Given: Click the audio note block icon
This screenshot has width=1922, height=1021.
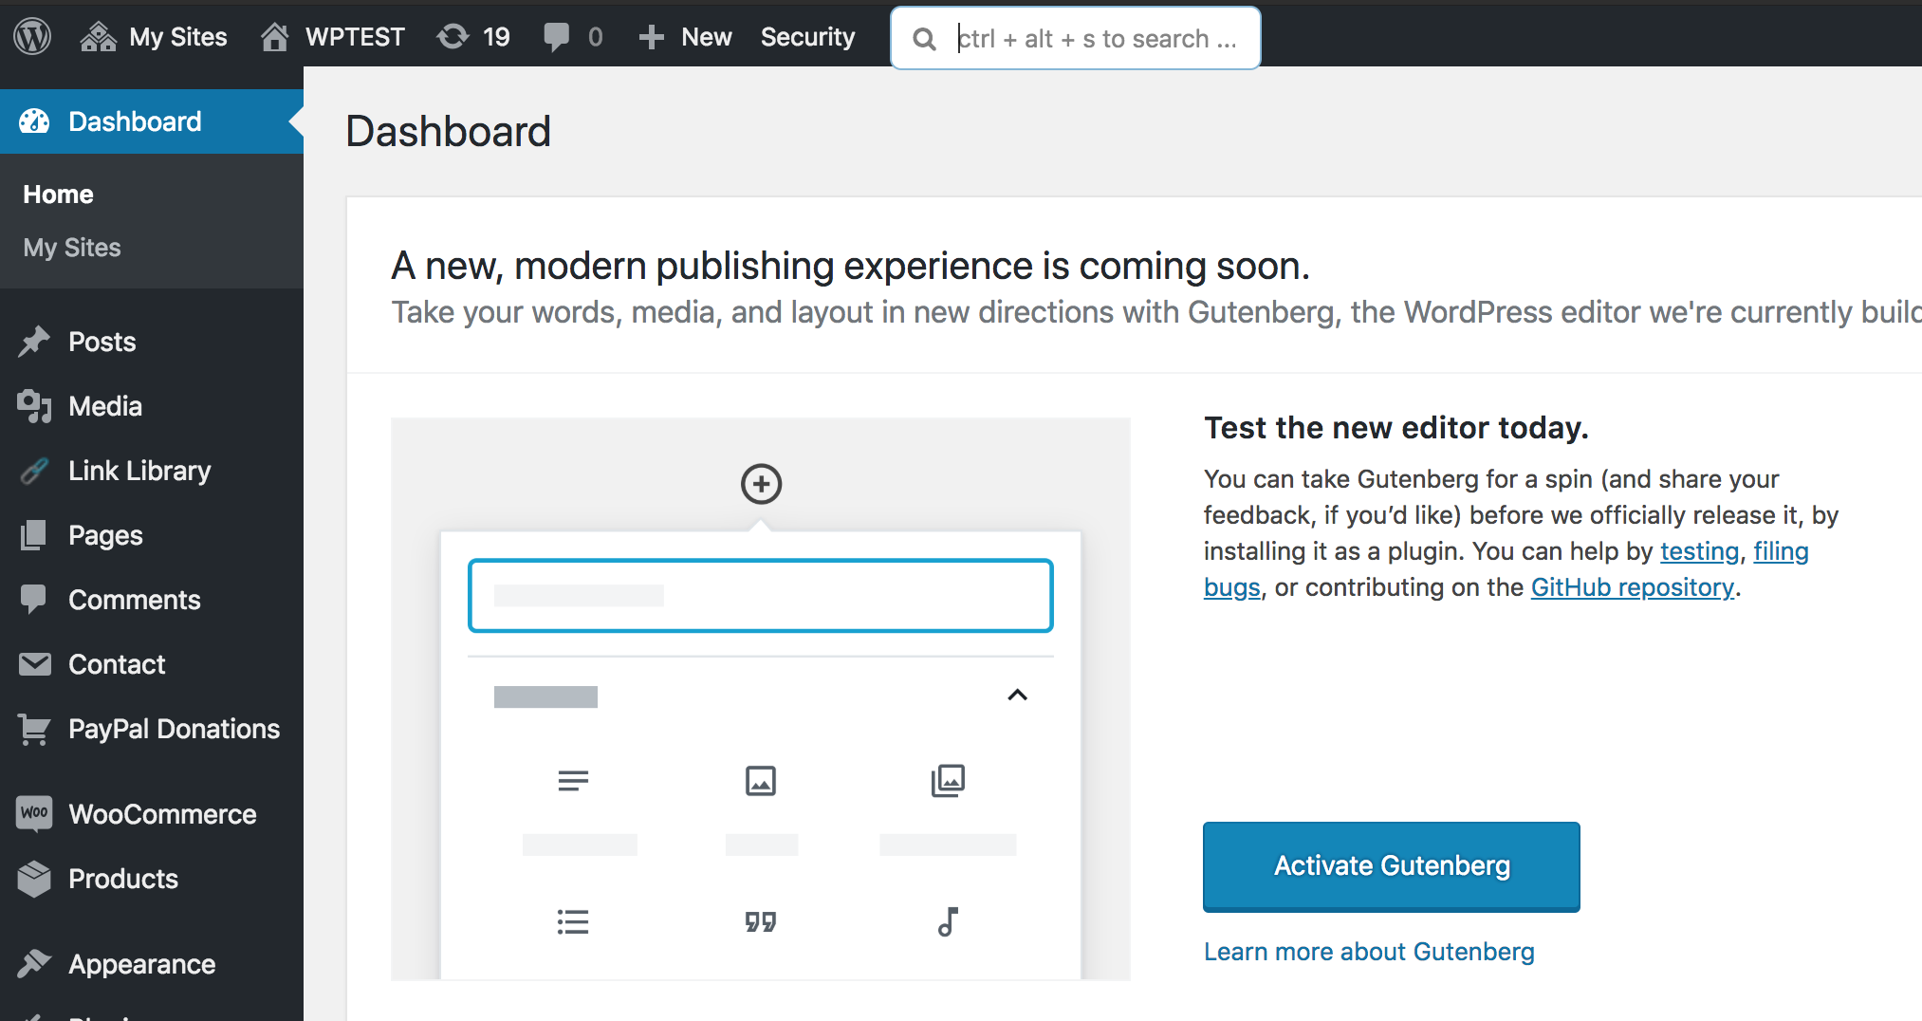Looking at the screenshot, I should (x=948, y=921).
